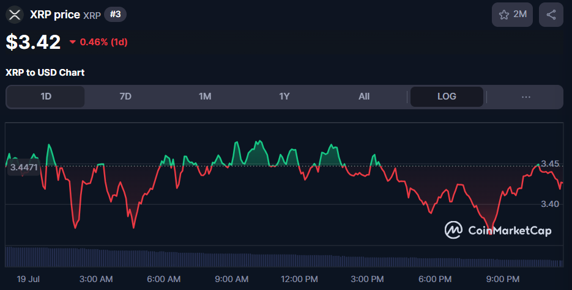The height and width of the screenshot is (290, 572).
Task: Select the All time range tab
Action: pos(364,96)
